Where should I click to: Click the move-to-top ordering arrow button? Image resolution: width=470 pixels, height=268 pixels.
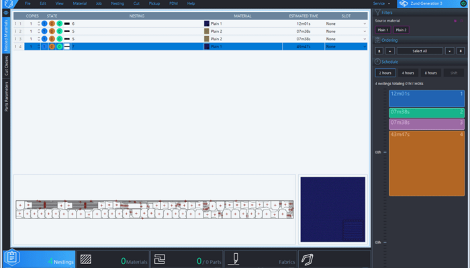379,50
